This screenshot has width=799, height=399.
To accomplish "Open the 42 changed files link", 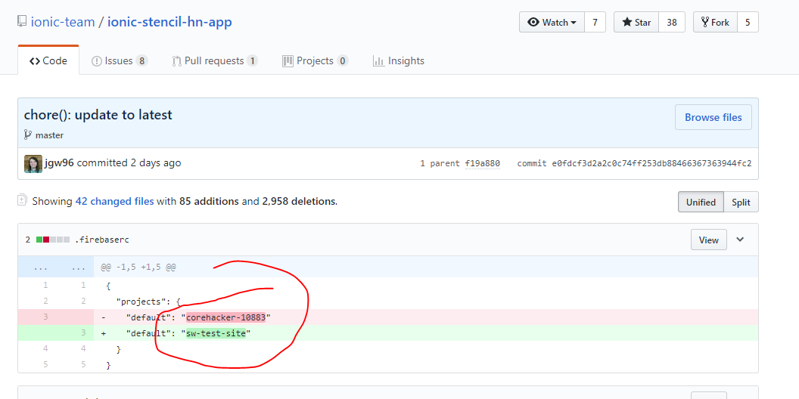I will click(115, 201).
